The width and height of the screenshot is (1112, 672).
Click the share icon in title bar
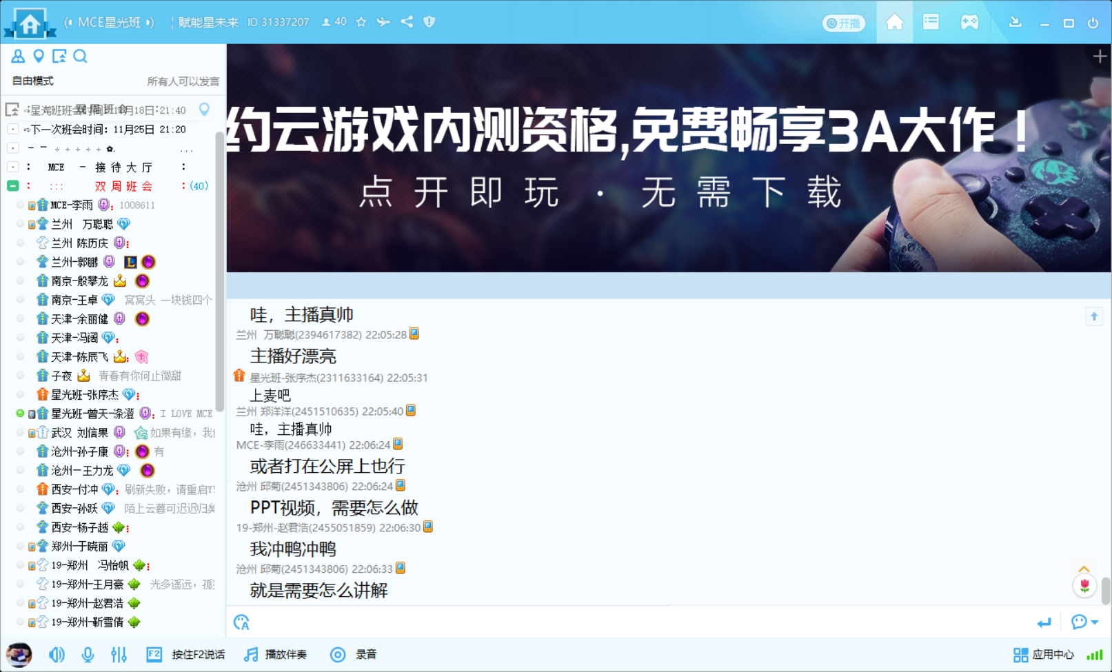click(407, 22)
